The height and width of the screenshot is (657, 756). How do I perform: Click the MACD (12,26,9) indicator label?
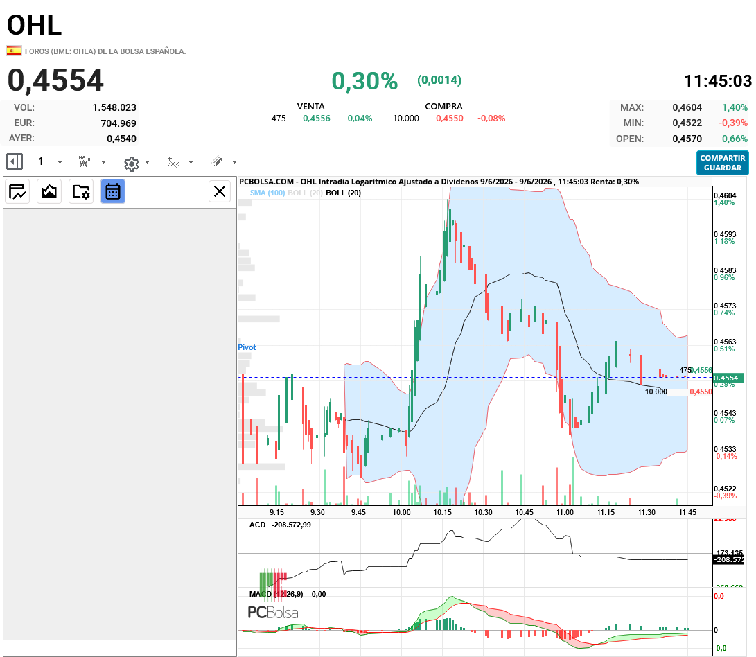click(276, 595)
